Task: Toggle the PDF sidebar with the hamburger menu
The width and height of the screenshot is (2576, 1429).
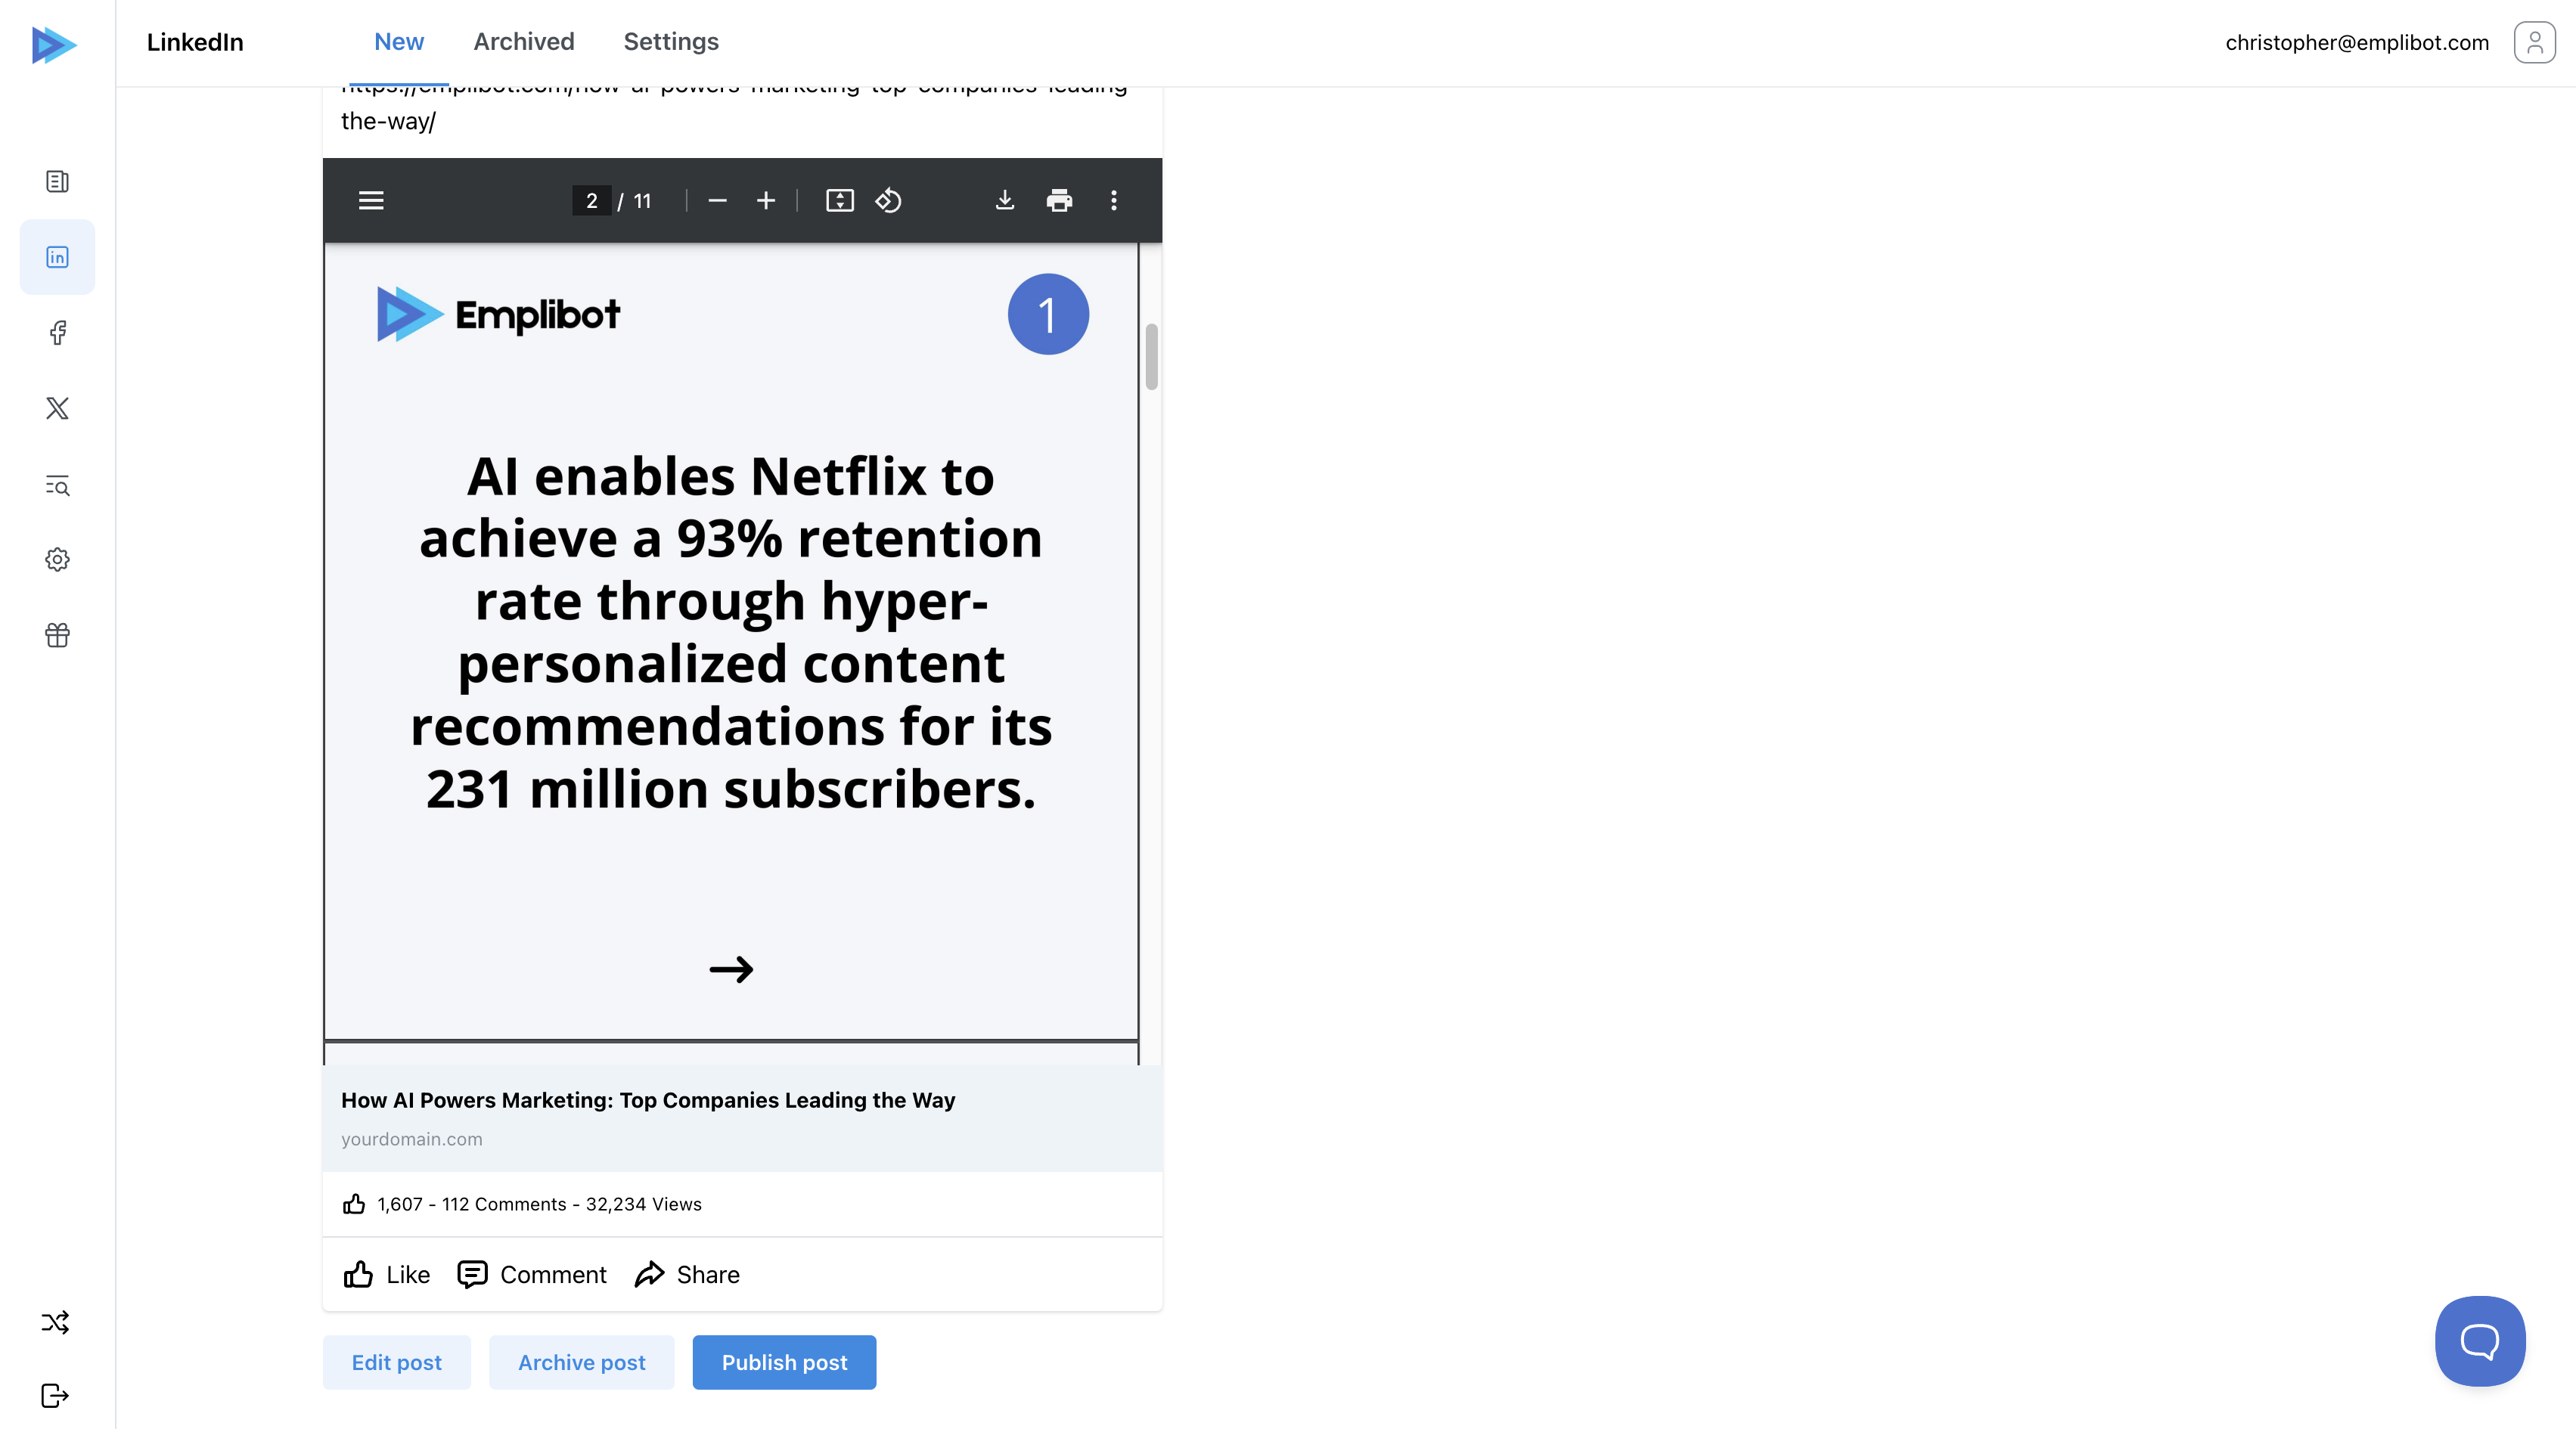Action: tap(371, 200)
